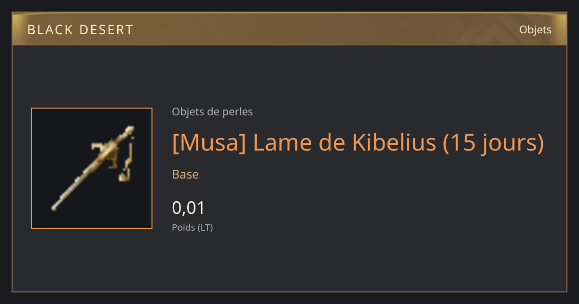Viewport: 579px width, 304px height.
Task: Open the Lame de Kibelius item title
Action: pos(358,142)
